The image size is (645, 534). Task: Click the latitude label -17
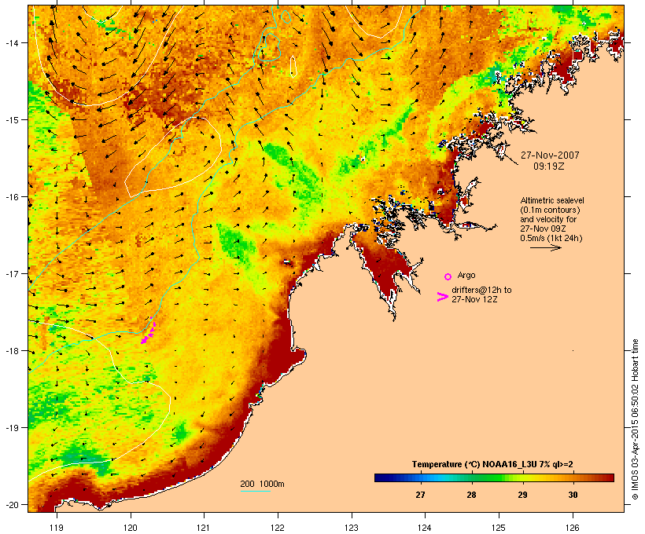tap(11, 273)
